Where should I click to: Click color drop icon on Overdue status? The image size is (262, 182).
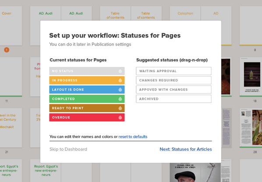120,117
